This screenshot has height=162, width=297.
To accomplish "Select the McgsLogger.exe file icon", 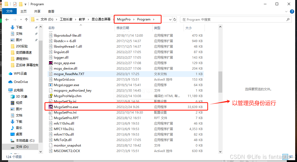I will click(51, 85).
